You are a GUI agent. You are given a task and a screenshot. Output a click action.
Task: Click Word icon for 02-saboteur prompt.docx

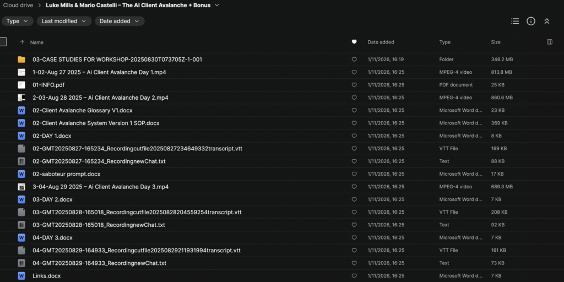21,174
